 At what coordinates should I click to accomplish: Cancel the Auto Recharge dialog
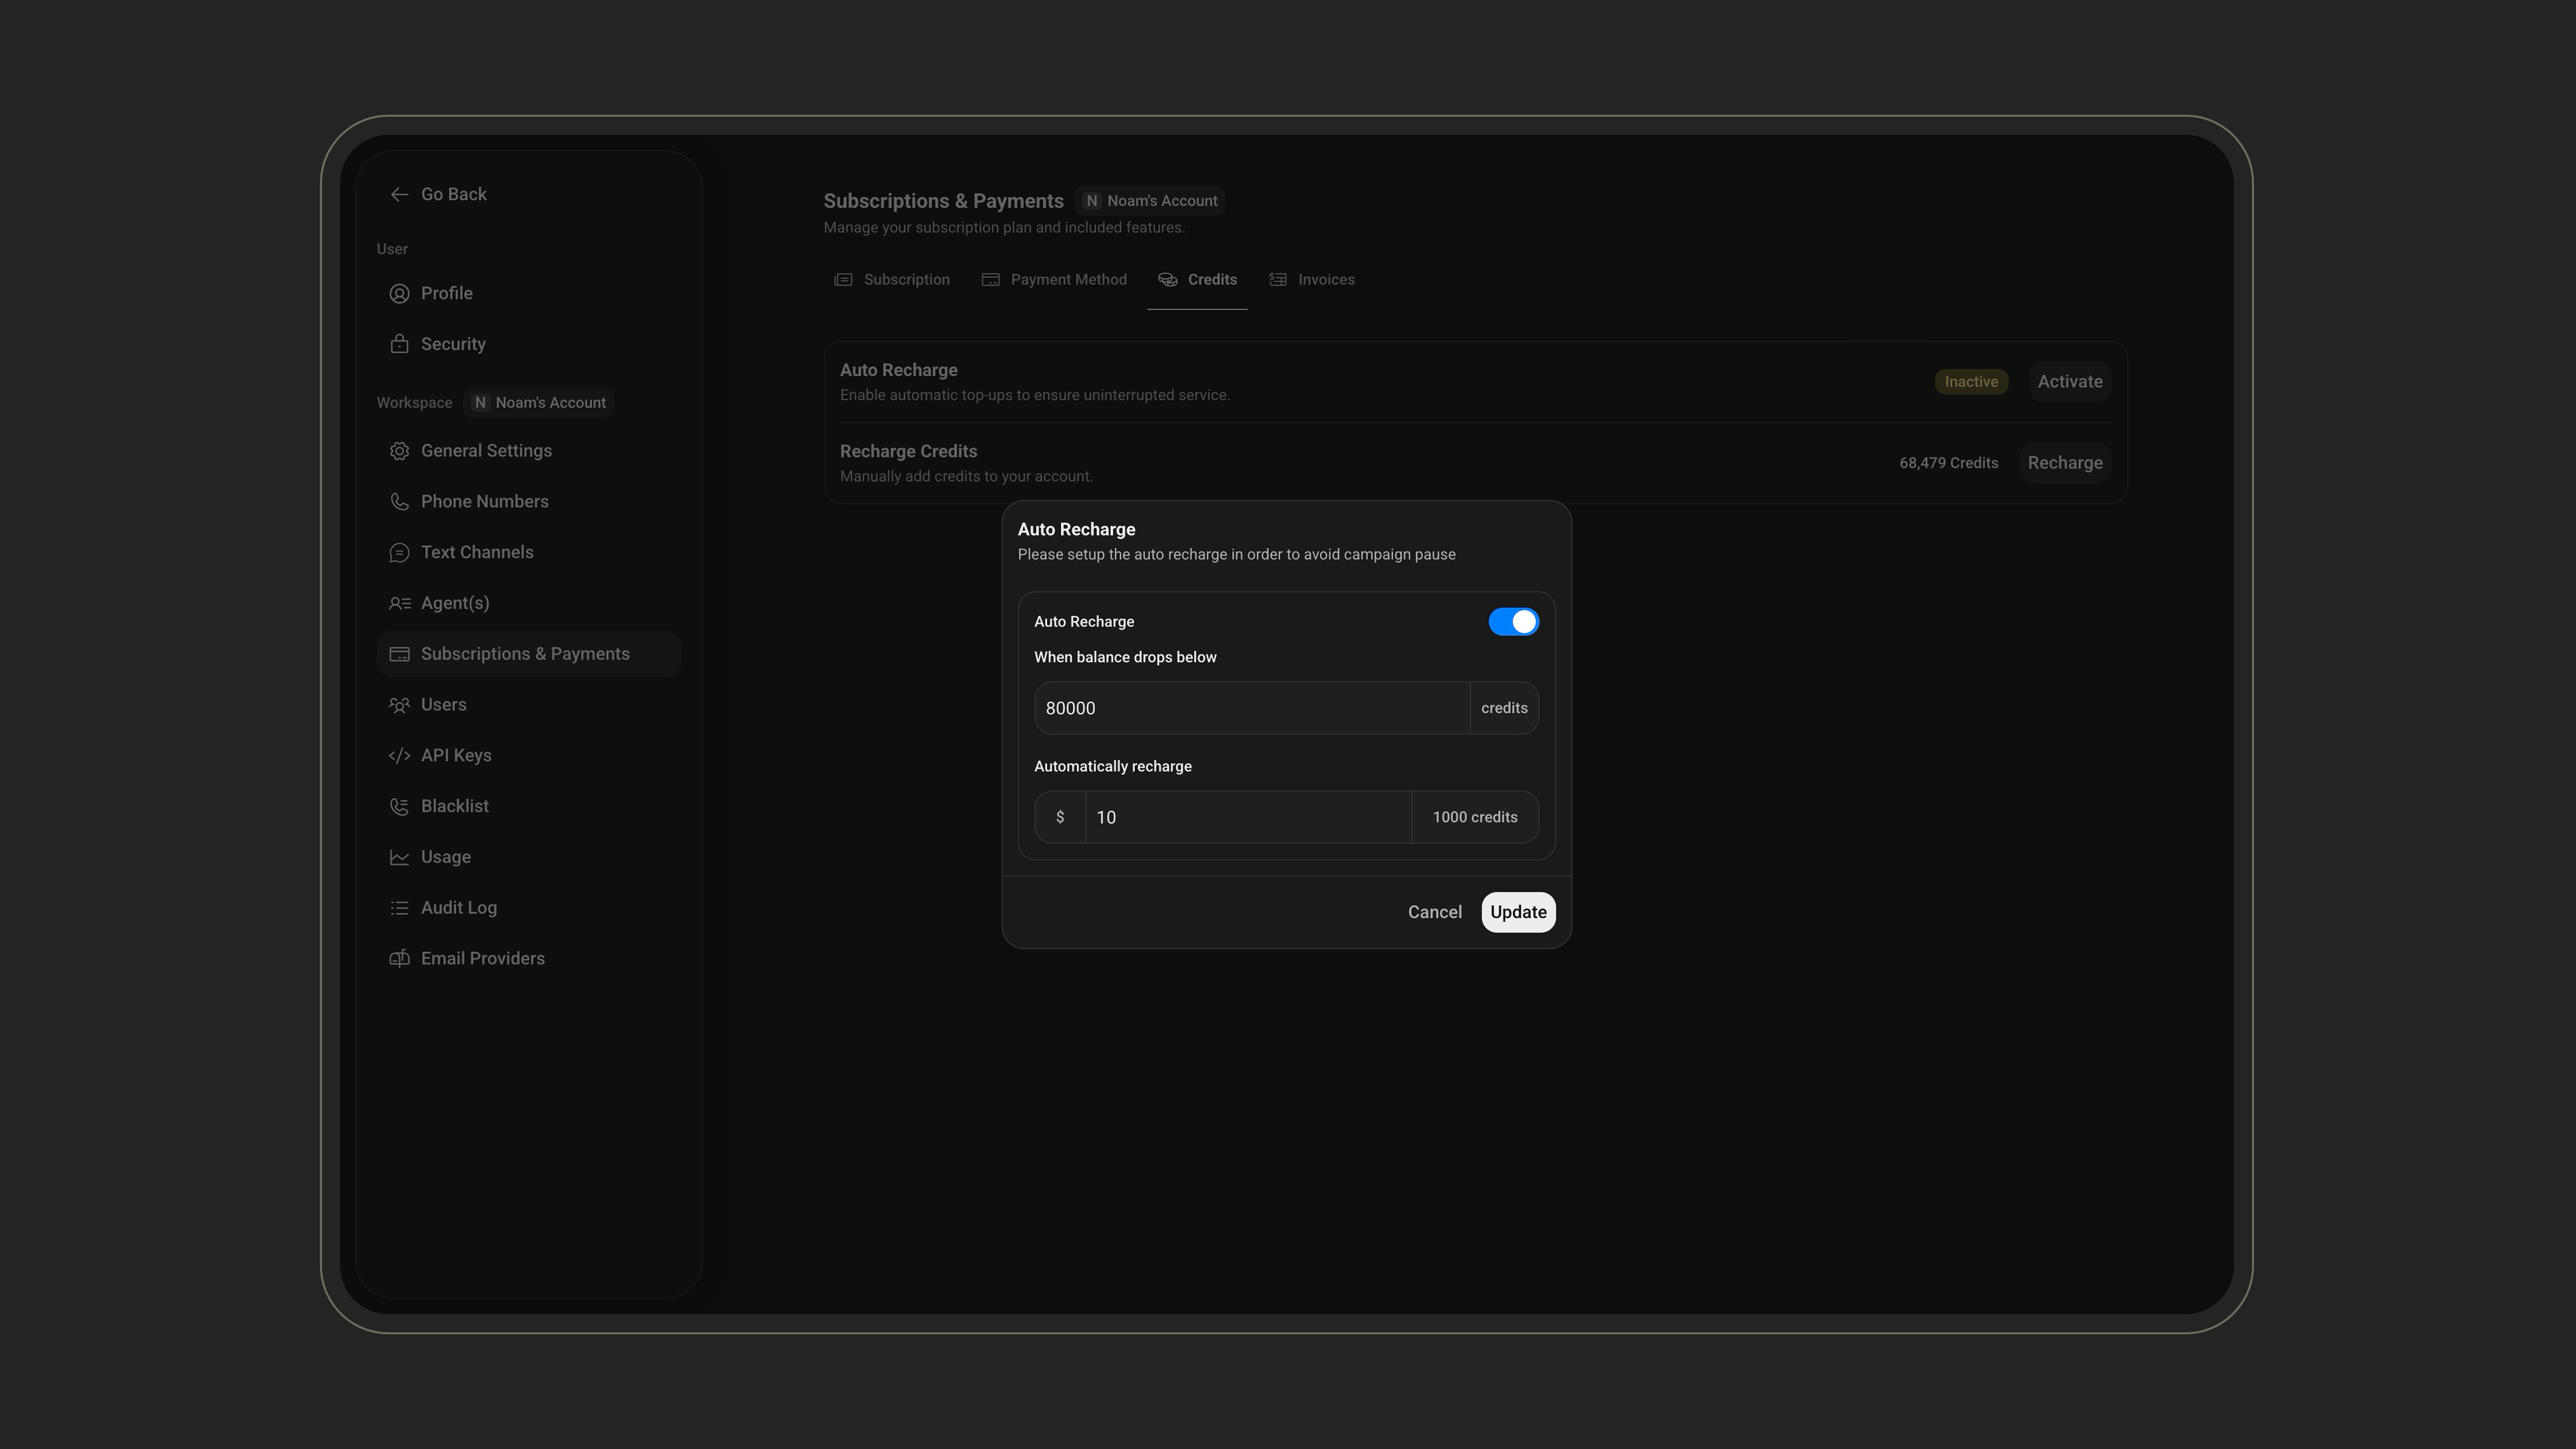pyautogui.click(x=1434, y=912)
